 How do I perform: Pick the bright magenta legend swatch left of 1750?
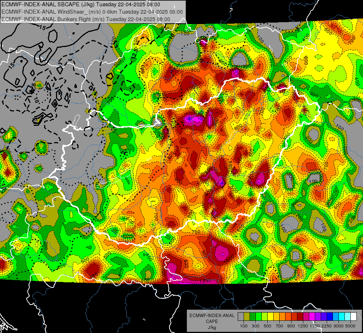[x=312, y=316]
